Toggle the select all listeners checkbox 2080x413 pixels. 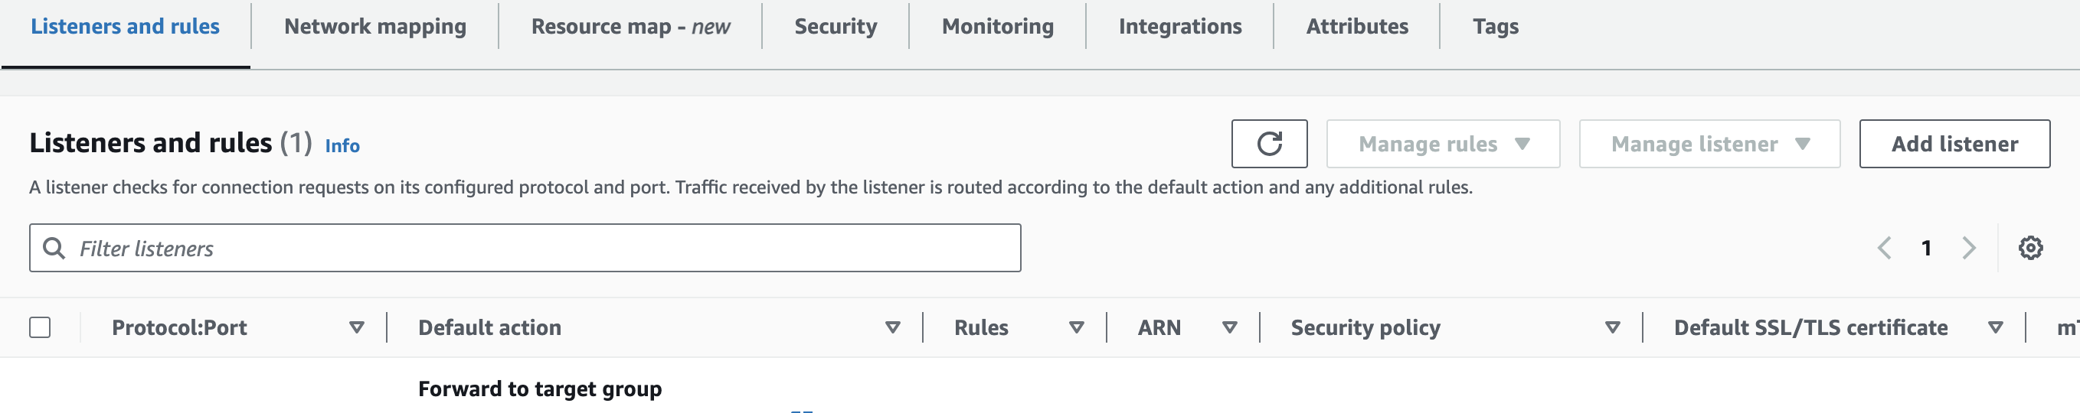pos(40,327)
